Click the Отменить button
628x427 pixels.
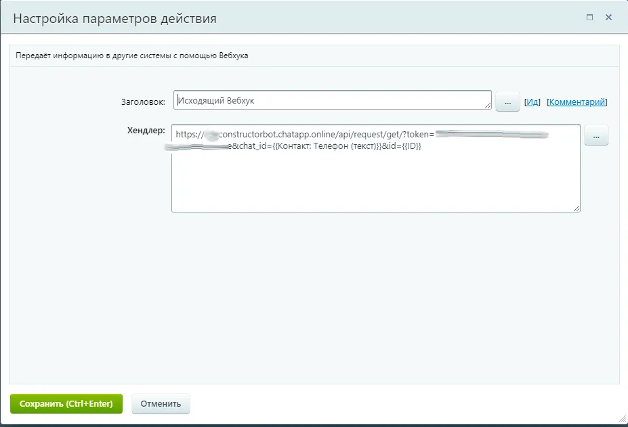click(161, 403)
